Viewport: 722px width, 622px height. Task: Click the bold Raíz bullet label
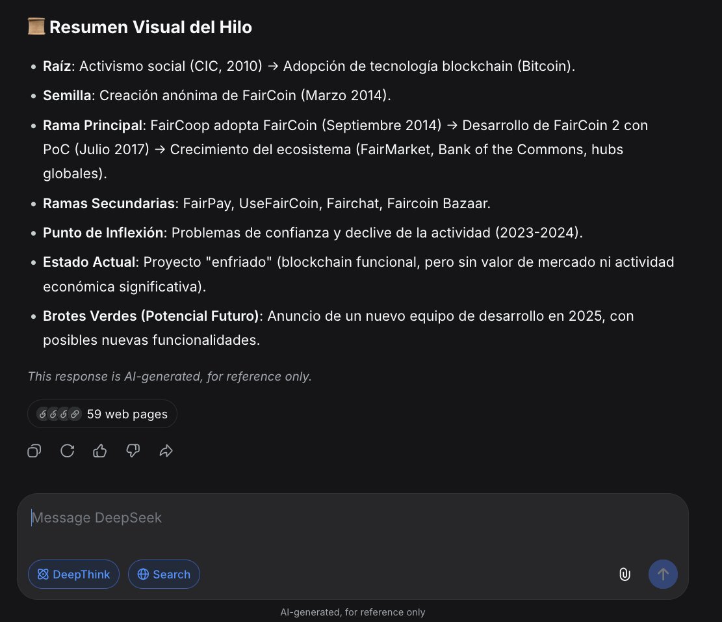(57, 66)
